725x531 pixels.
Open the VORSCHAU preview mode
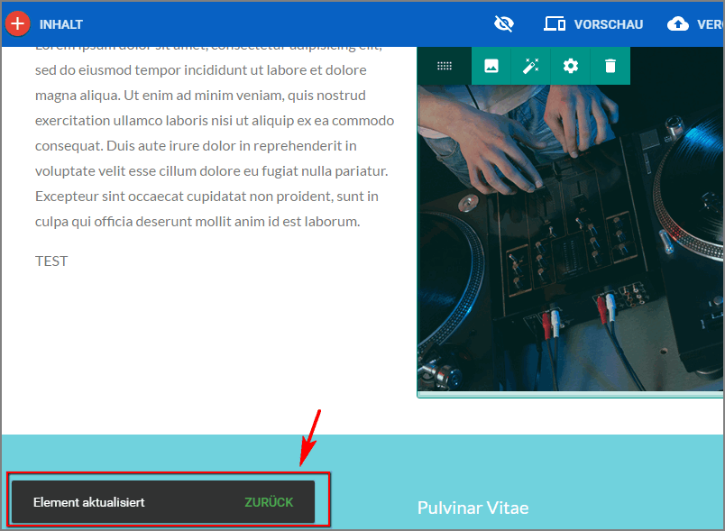(x=609, y=24)
